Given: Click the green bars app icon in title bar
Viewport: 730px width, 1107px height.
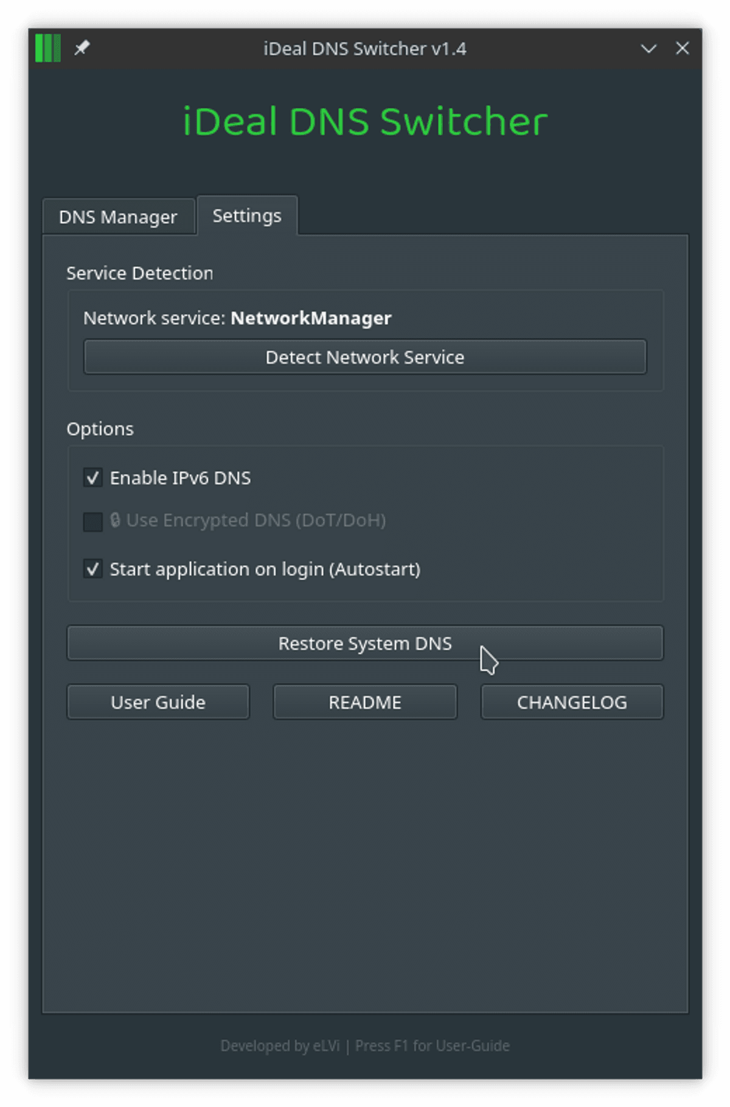Looking at the screenshot, I should pos(48,48).
